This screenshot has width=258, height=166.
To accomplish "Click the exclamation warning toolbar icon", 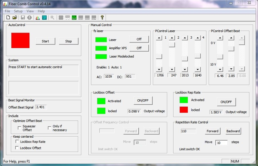I will pyautogui.click(x=29, y=17).
